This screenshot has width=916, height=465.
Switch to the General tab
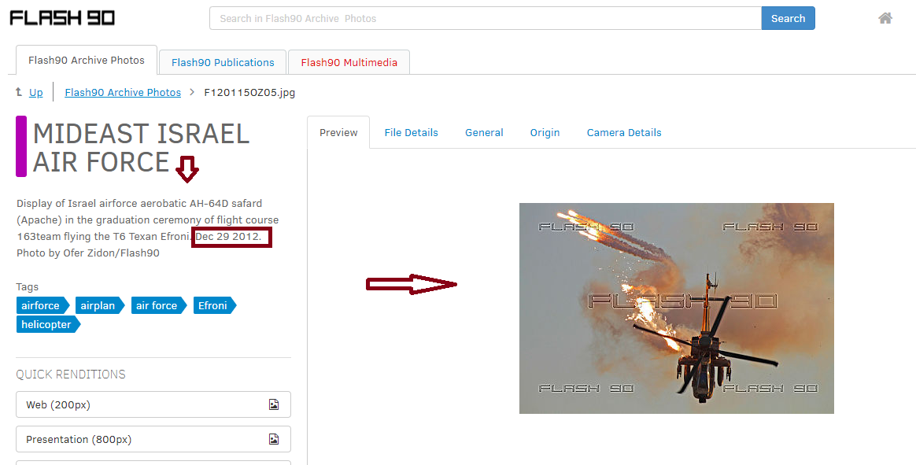pos(484,133)
